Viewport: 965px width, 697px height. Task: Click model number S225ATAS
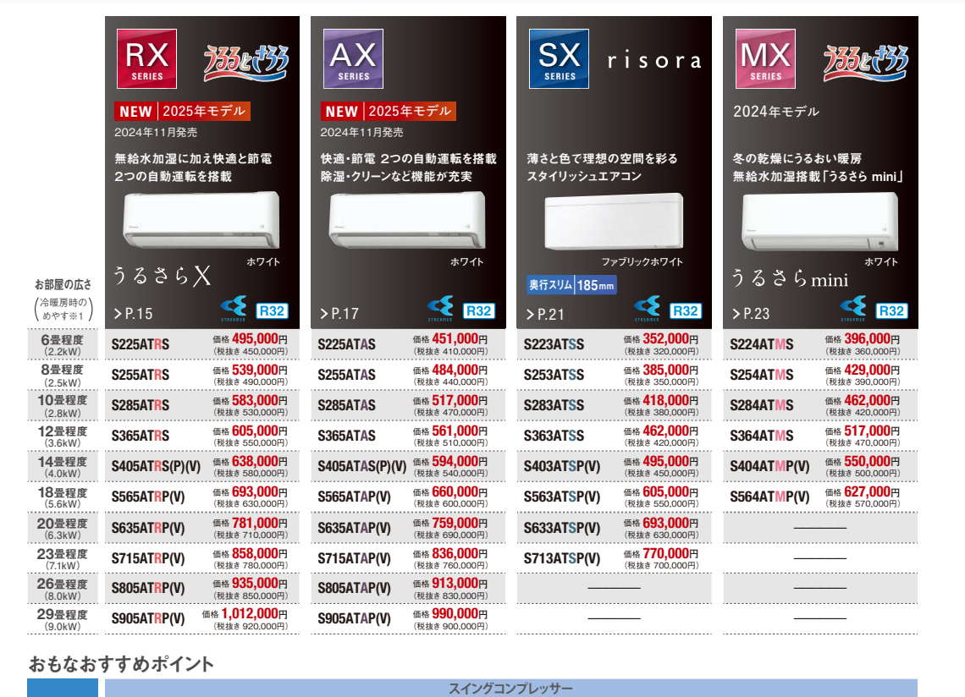tap(346, 344)
